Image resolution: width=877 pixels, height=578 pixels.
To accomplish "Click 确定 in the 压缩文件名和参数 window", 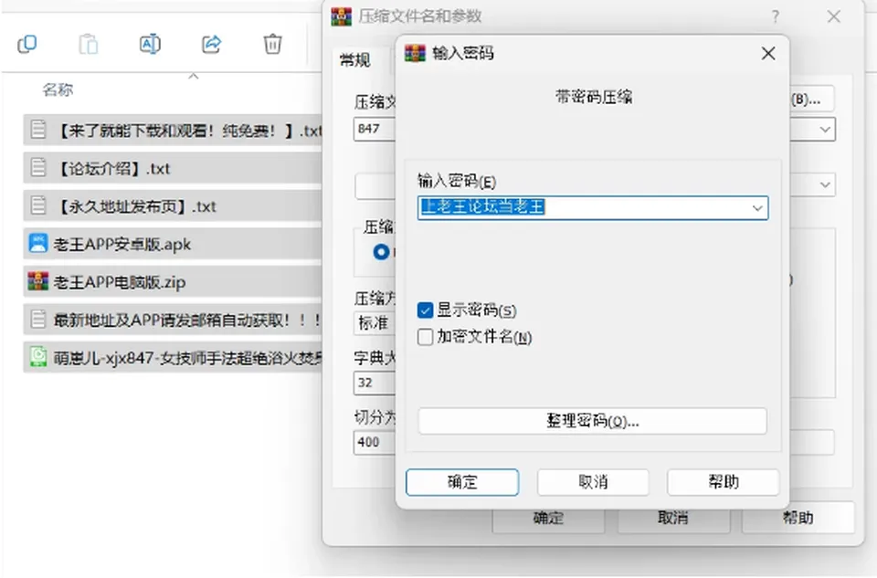I will point(548,518).
